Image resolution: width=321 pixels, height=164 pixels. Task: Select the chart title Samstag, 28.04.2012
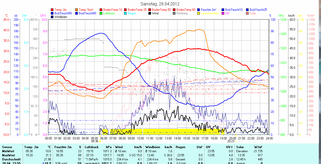pyautogui.click(x=160, y=4)
